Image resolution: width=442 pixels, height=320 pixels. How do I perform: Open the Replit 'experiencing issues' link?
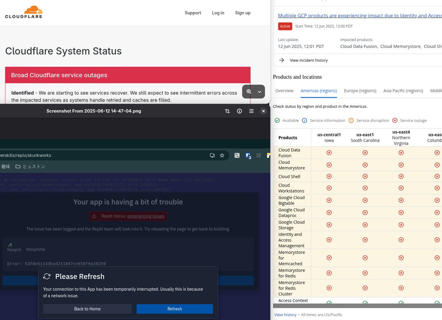(146, 216)
